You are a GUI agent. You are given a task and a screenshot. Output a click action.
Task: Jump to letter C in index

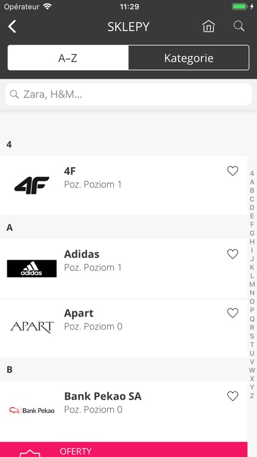click(x=252, y=199)
